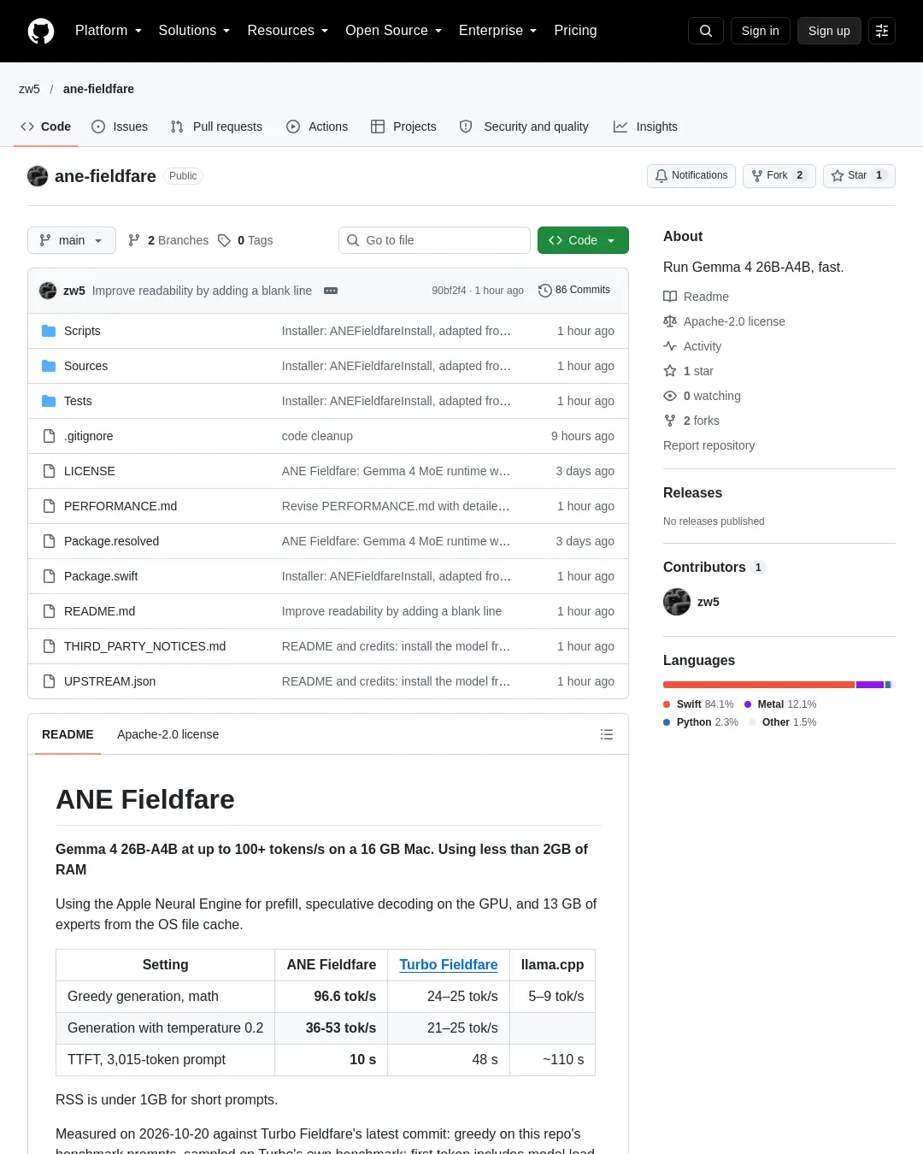Open the Enterprise dropdown menu
Viewport: 923px width, 1154px height.
(498, 31)
